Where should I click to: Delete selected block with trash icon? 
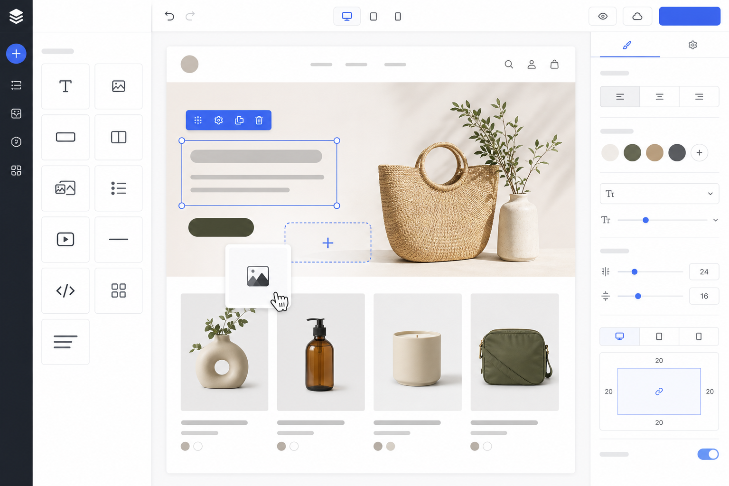[259, 120]
